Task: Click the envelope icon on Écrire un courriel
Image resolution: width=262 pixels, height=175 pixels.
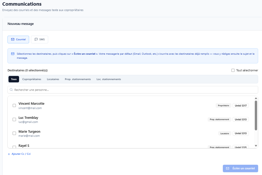Action: 227,168
